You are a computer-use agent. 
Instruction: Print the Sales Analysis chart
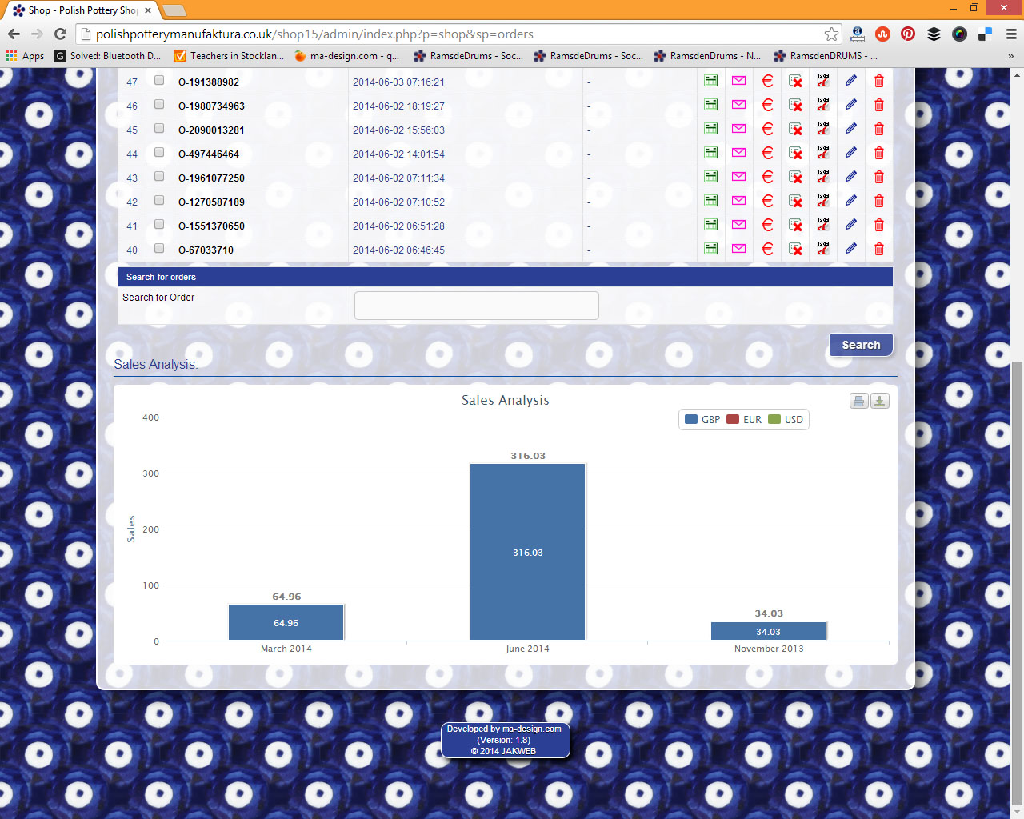[x=858, y=402]
